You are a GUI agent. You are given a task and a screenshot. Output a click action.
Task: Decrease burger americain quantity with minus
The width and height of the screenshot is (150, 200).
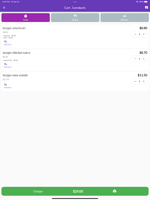(x=135, y=34)
